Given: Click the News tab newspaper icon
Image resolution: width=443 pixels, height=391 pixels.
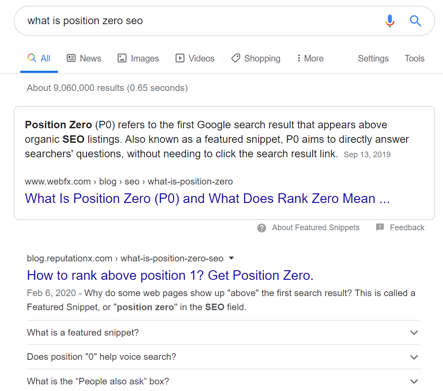Looking at the screenshot, I should pos(71,58).
